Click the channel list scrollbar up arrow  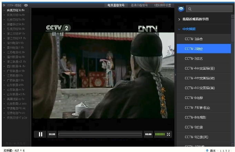233,16
